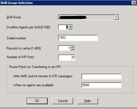Image resolution: width=137 pixels, height=109 pixels.
Task: Click the Records to cache (1-400) label
Action: pyautogui.click(x=24, y=48)
